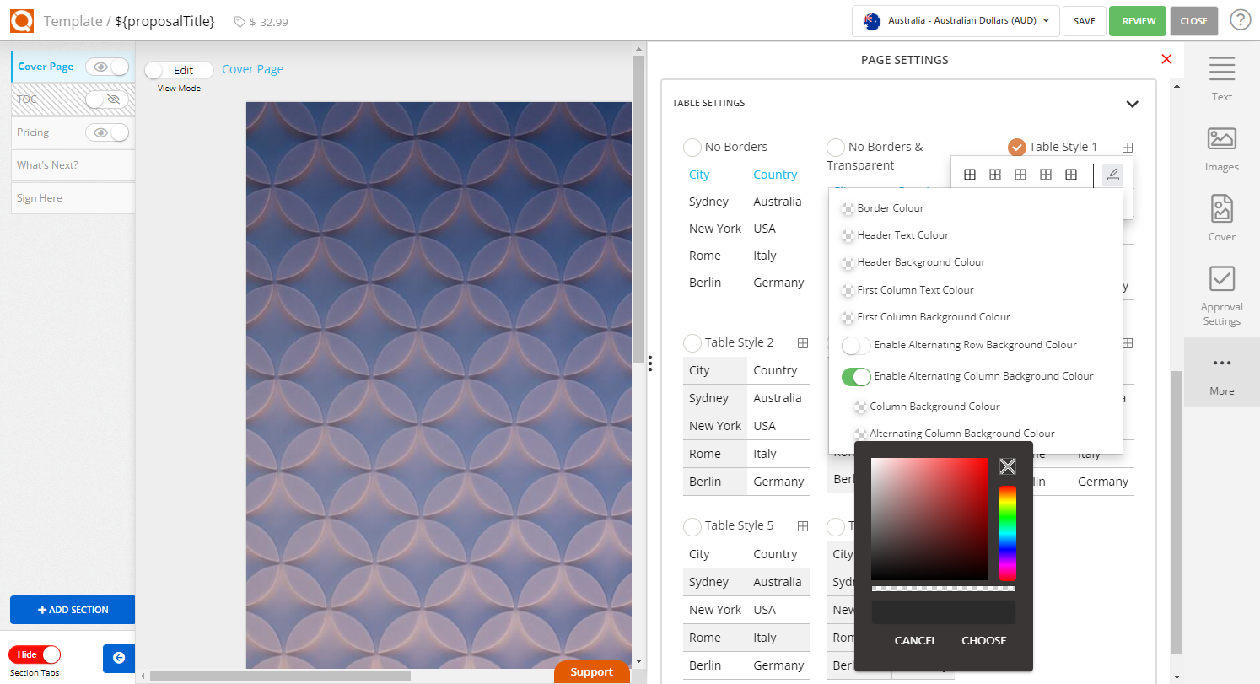Click the border colour pencil icon
Viewport: 1260px width, 684px height.
(x=1112, y=175)
